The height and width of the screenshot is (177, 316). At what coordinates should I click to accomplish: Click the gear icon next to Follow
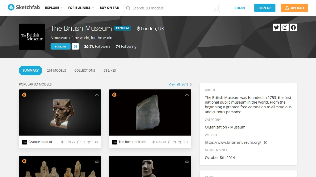click(75, 46)
